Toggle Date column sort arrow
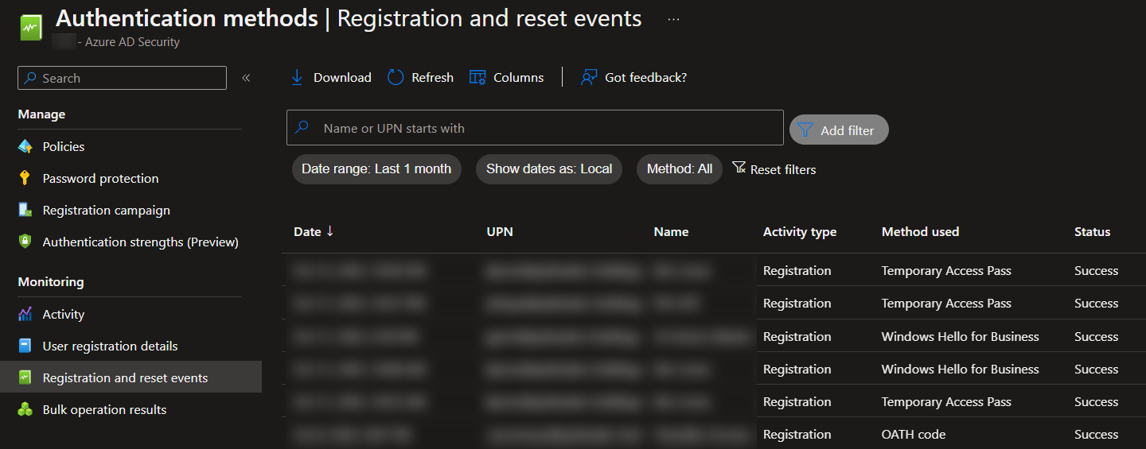 click(330, 231)
